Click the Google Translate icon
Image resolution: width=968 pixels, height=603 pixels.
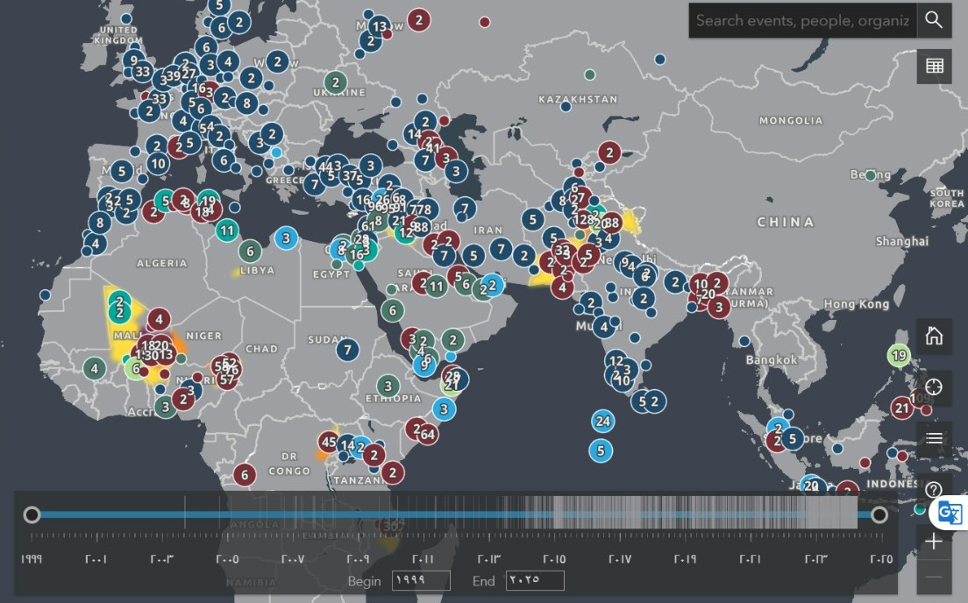tap(950, 513)
